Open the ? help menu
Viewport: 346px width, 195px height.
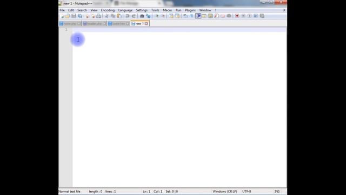(x=216, y=10)
